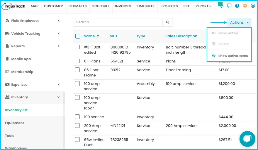The width and height of the screenshot is (258, 150).
Task: Click the Mobile App phone icon
Action: tap(7, 59)
